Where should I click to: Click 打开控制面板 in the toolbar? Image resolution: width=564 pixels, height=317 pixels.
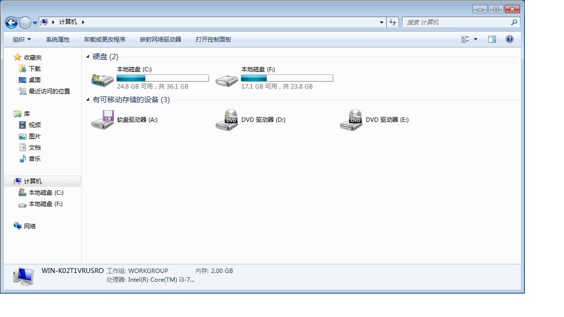pyautogui.click(x=213, y=39)
